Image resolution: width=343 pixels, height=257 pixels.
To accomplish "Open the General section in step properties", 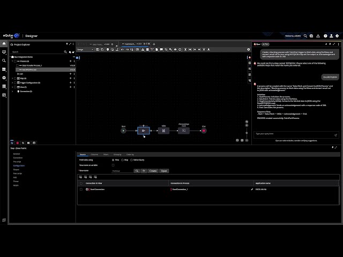I will tap(17, 154).
